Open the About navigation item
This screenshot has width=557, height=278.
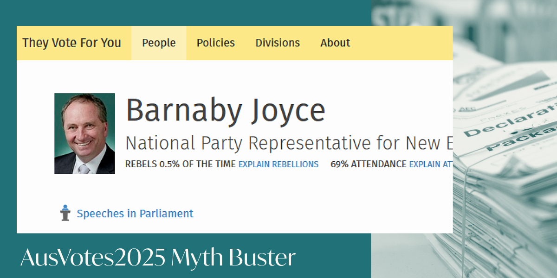[x=335, y=43]
